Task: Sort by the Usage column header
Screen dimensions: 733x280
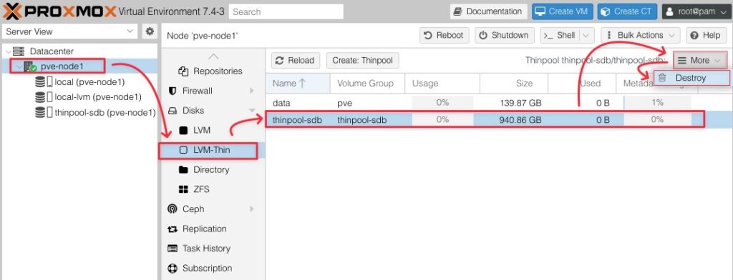Action: coord(442,83)
